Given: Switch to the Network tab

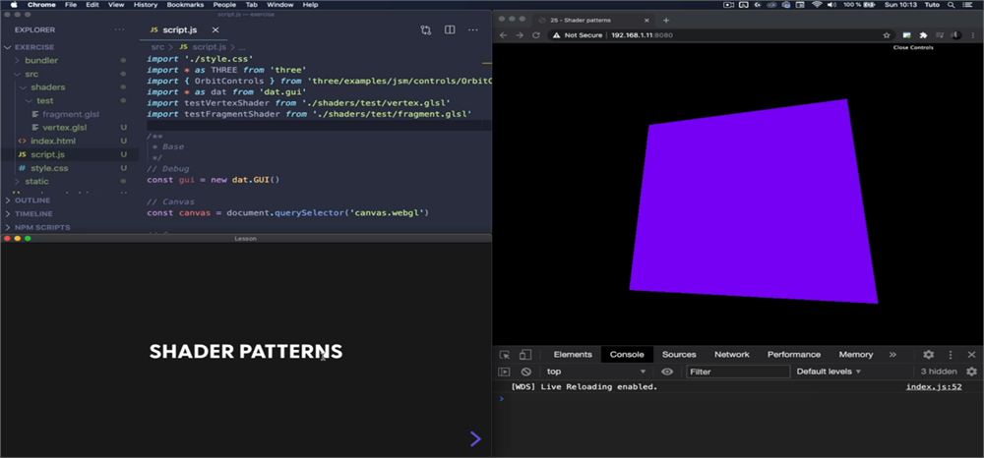Looking at the screenshot, I should click(x=732, y=355).
